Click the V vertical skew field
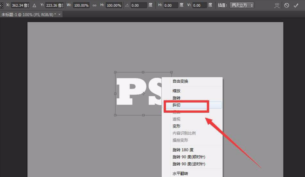 pos(199,5)
